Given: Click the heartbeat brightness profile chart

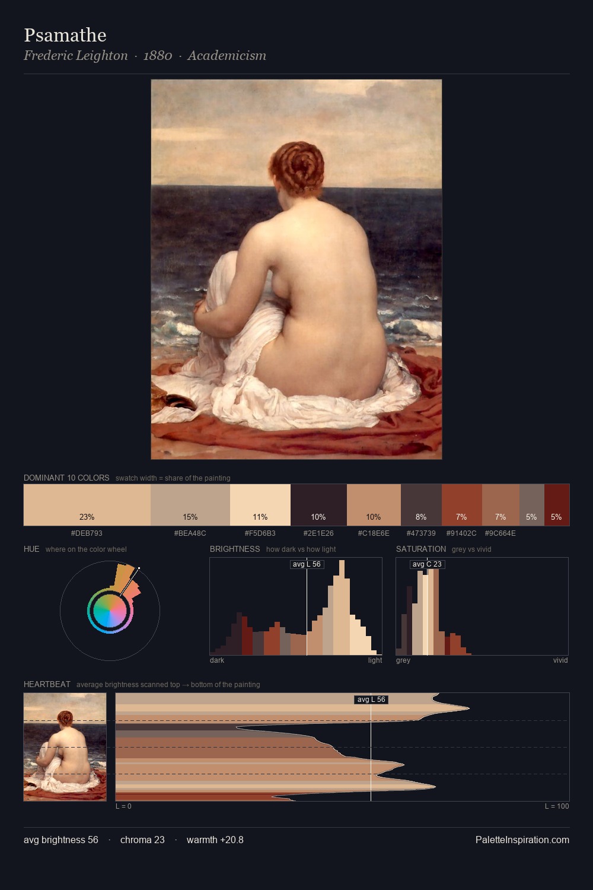Looking at the screenshot, I should pos(343,747).
